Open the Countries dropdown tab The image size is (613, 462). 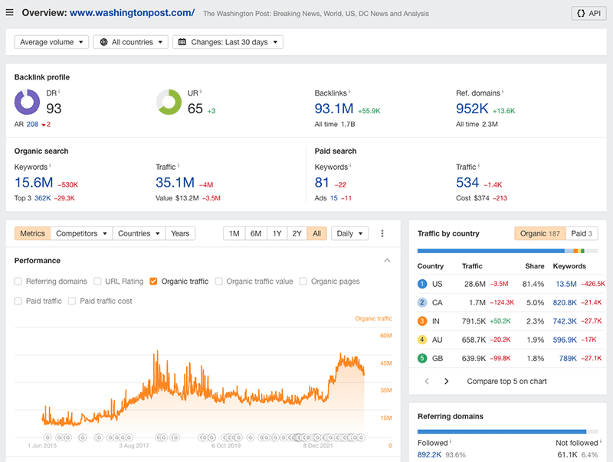pyautogui.click(x=139, y=233)
